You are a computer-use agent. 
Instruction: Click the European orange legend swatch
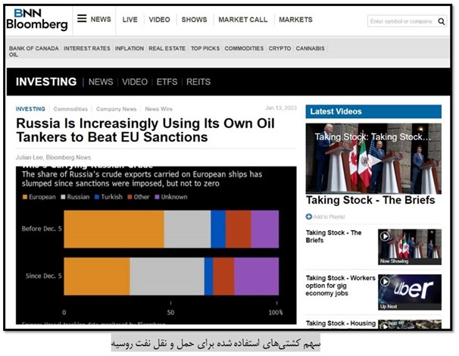point(25,197)
